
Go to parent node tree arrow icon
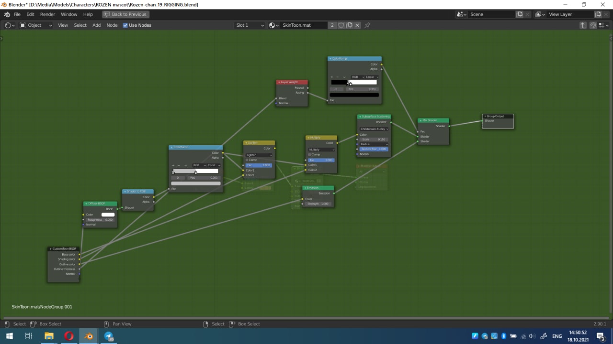coord(583,25)
